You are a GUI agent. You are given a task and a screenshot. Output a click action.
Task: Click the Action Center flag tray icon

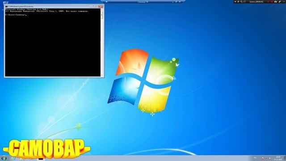(263, 158)
